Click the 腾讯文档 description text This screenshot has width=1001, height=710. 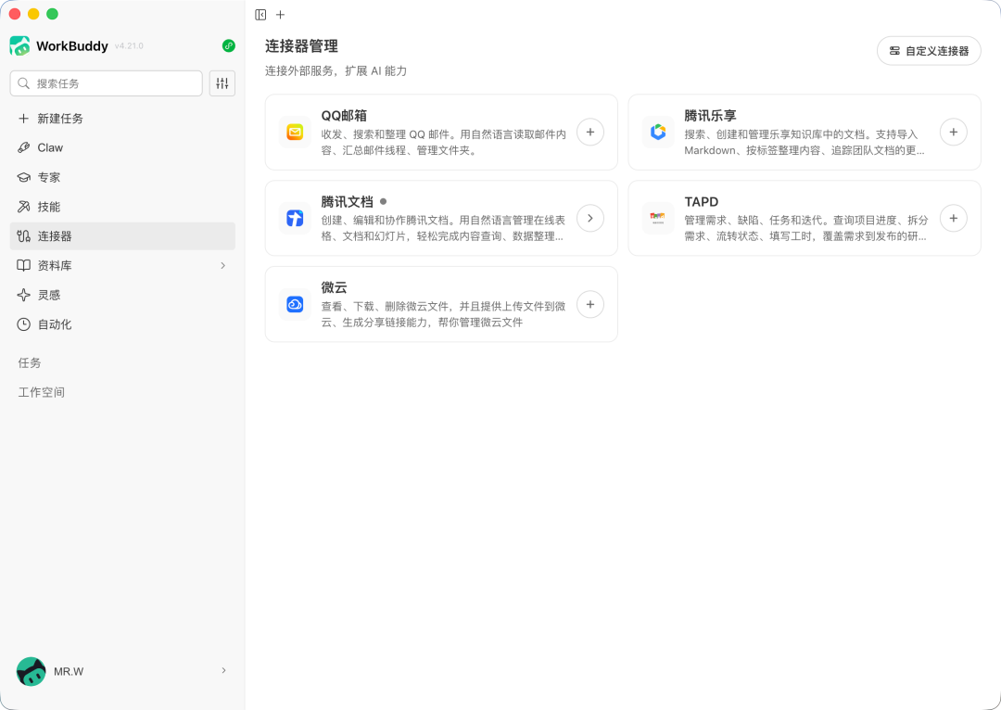point(444,228)
